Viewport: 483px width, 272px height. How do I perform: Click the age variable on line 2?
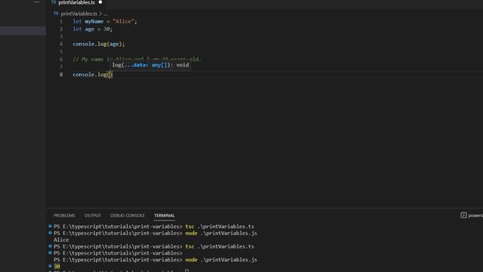pyautogui.click(x=89, y=29)
